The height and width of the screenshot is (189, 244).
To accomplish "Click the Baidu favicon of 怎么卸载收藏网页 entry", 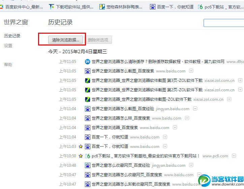I will [87, 184].
